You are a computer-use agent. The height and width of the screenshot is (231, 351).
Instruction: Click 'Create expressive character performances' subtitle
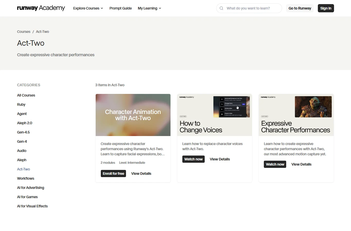(56, 55)
